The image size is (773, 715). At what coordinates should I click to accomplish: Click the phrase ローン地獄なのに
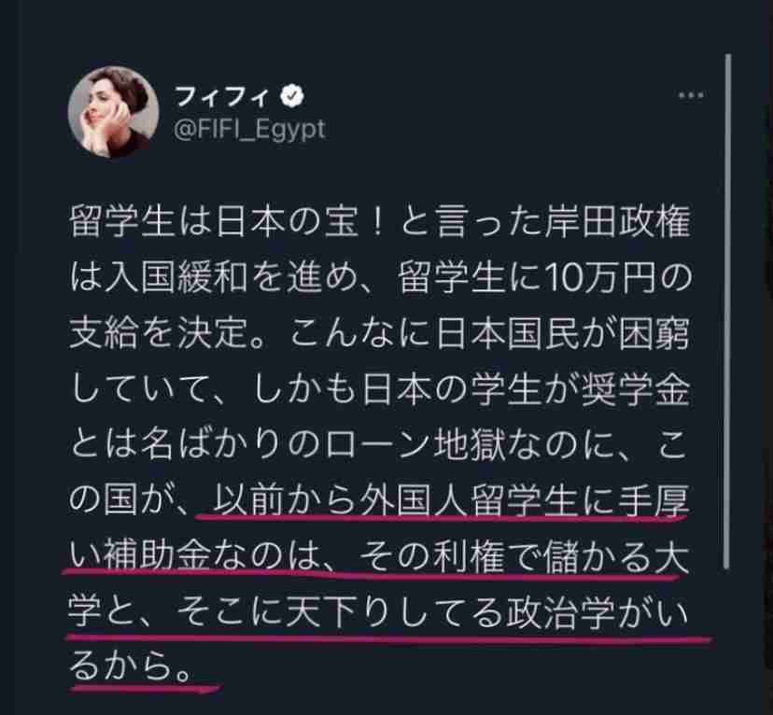[472, 445]
